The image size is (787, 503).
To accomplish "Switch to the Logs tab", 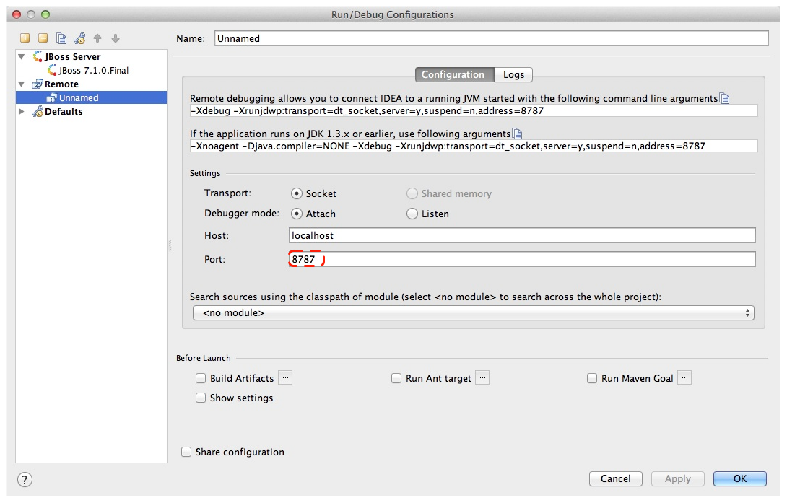I will pyautogui.click(x=513, y=75).
